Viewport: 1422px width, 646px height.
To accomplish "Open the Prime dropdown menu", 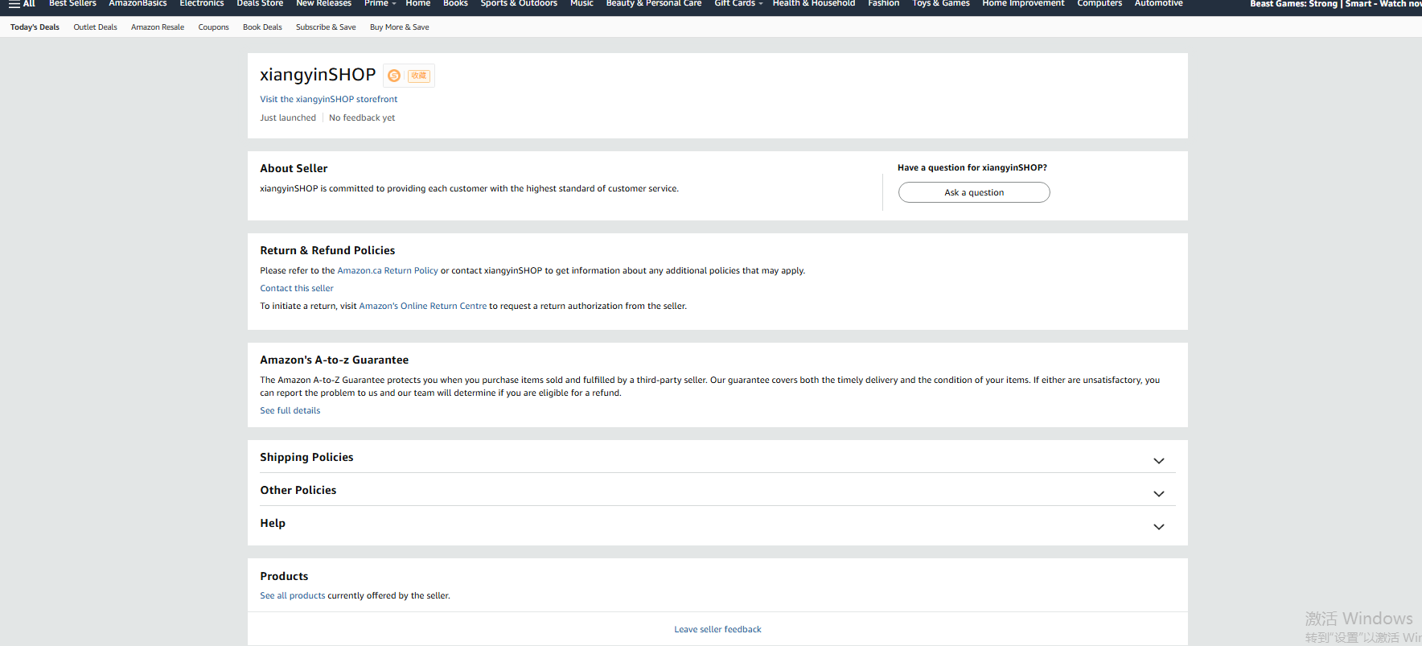I will point(380,4).
